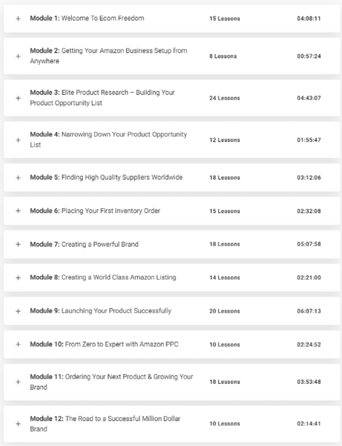
Task: Click the plus icon next to Module 7
Action: [x=18, y=244]
